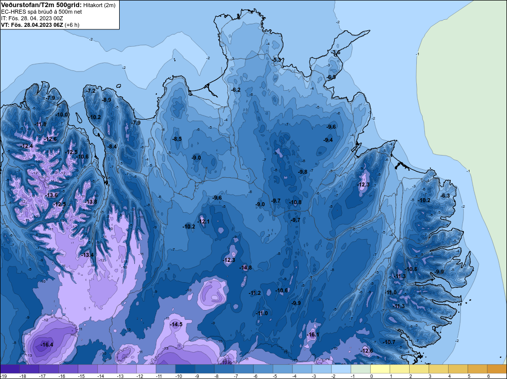Click the -15 label on color scale
The width and height of the screenshot is (507, 379).
(x=81, y=376)
